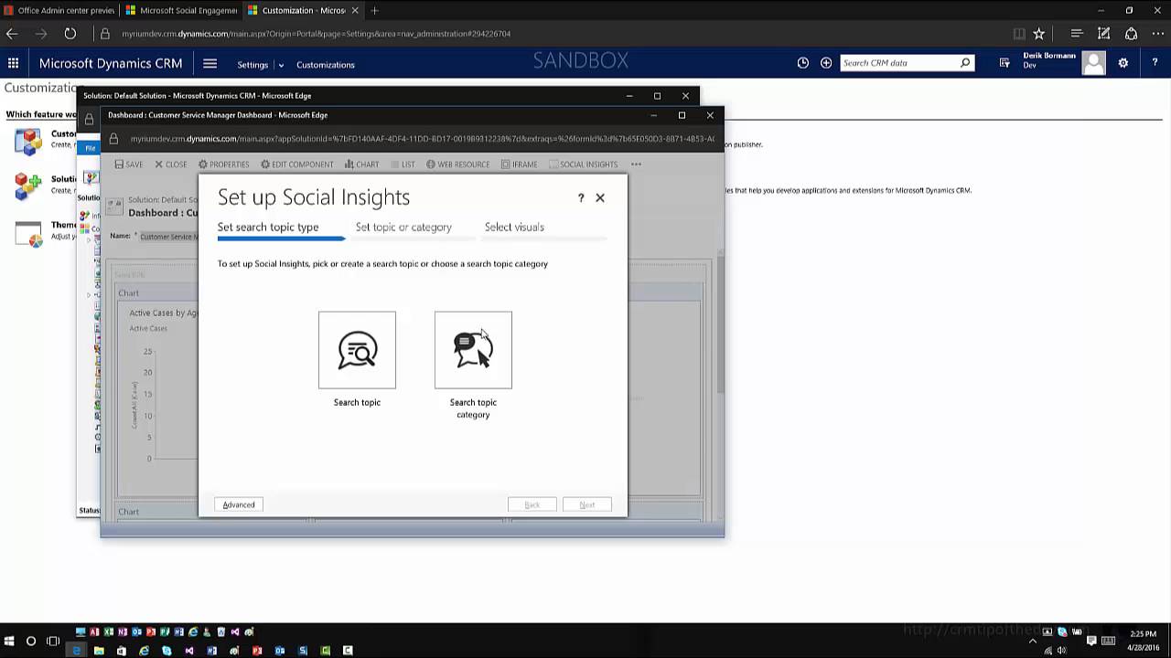The image size is (1171, 658).
Task: Click Customizations in CRM breadcrumb
Action: [x=326, y=65]
